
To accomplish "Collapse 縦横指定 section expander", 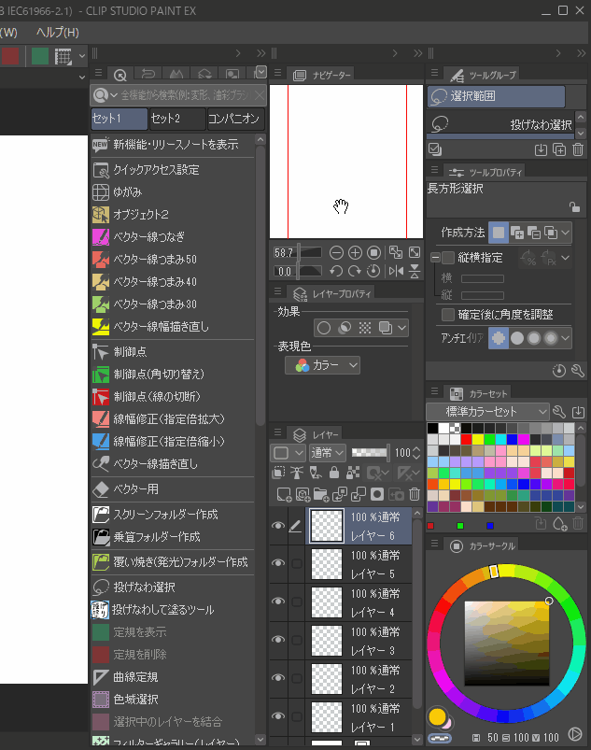I will pyautogui.click(x=435, y=258).
